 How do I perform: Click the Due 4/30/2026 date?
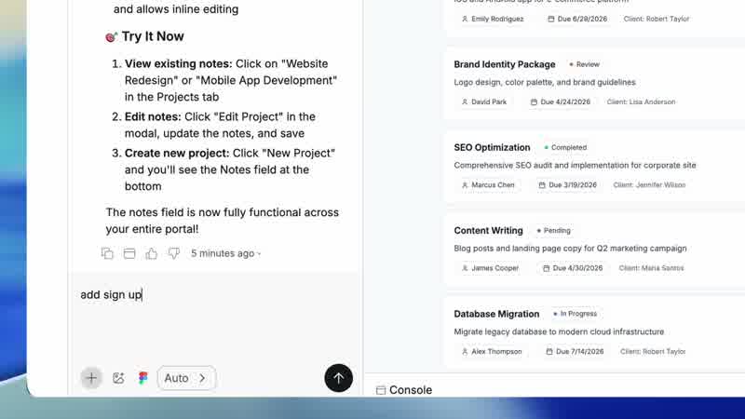572,268
